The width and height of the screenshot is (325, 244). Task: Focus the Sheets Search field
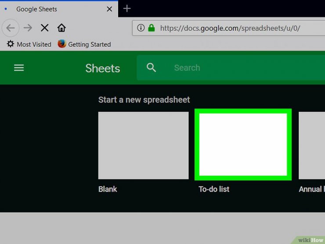pyautogui.click(x=231, y=68)
